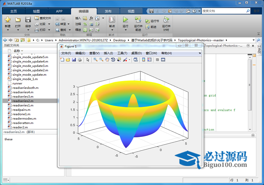Viewport: 264px width, 185px height.
Task: Click the green Run (运行) play icon
Action: coord(125,20)
